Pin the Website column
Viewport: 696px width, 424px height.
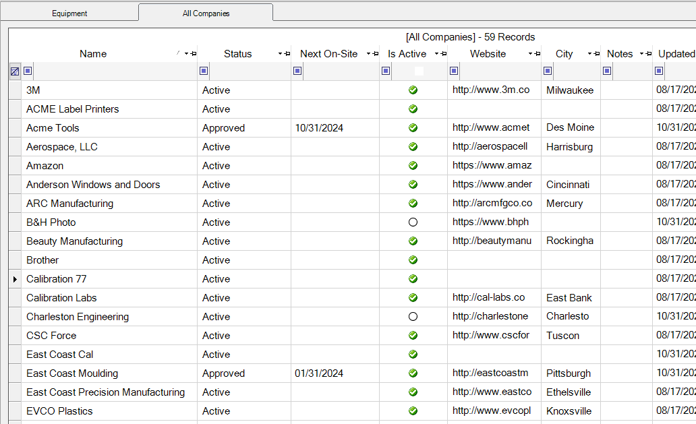tap(538, 54)
